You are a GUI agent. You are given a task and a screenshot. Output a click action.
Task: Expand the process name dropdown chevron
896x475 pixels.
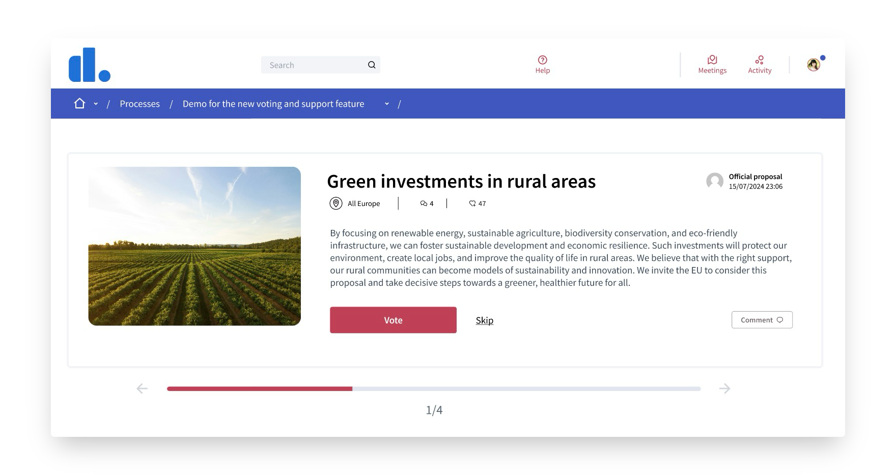(x=387, y=104)
